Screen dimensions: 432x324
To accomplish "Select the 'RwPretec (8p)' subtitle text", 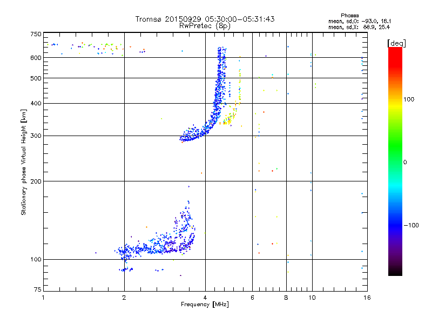I will coord(205,26).
